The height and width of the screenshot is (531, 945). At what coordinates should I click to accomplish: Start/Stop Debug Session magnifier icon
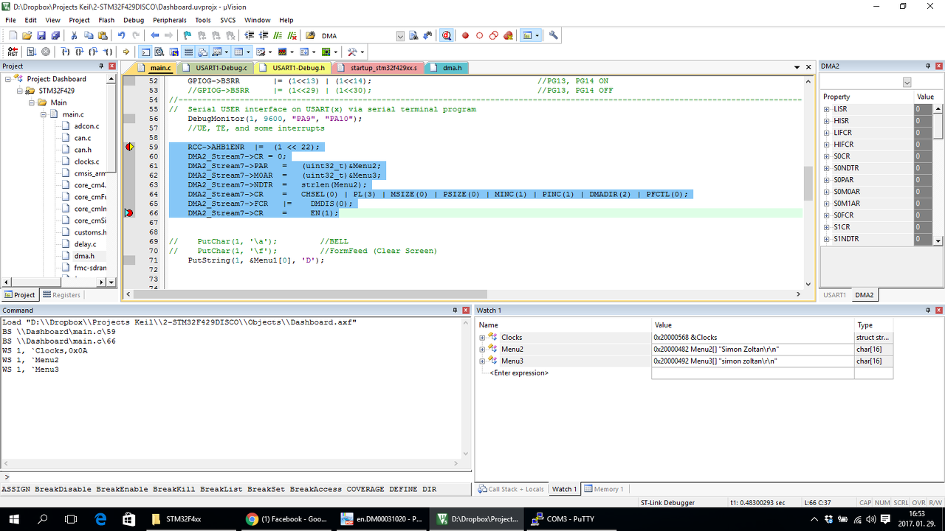coord(447,35)
